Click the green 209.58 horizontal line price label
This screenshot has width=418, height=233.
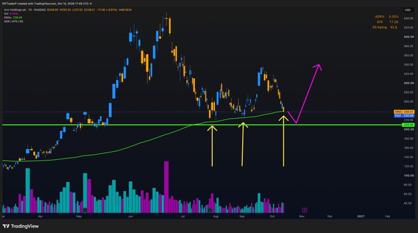408,125
